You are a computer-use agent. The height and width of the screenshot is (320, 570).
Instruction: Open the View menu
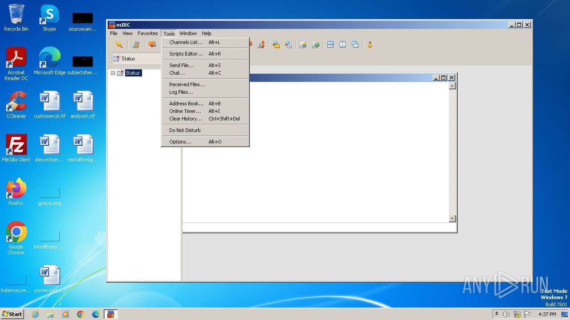coord(127,33)
